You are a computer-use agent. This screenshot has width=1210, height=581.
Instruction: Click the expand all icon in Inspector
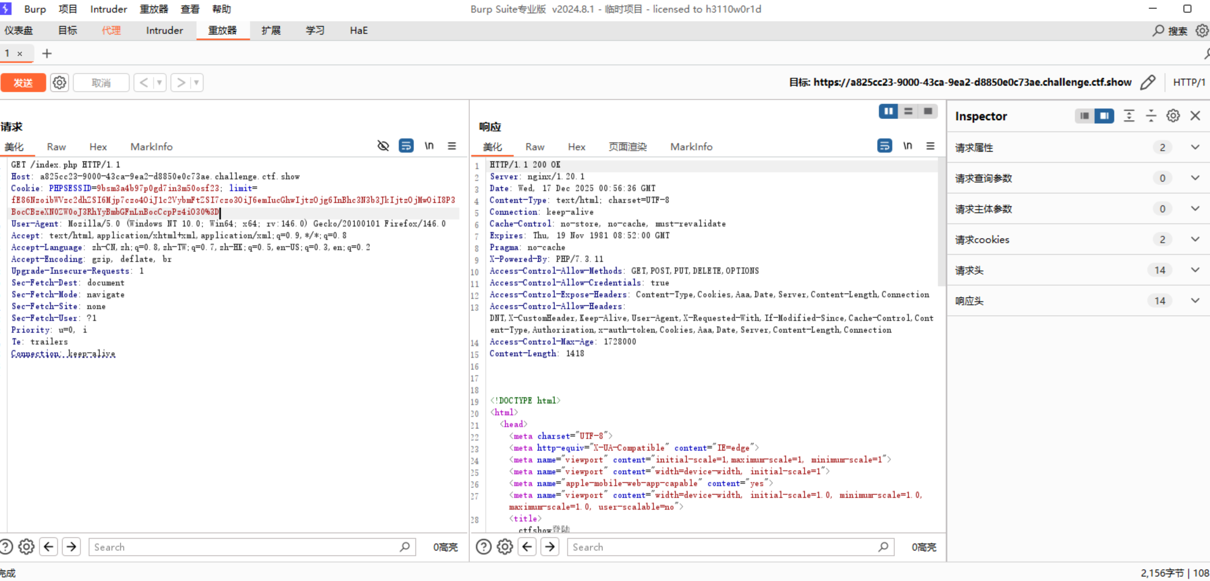click(1129, 116)
